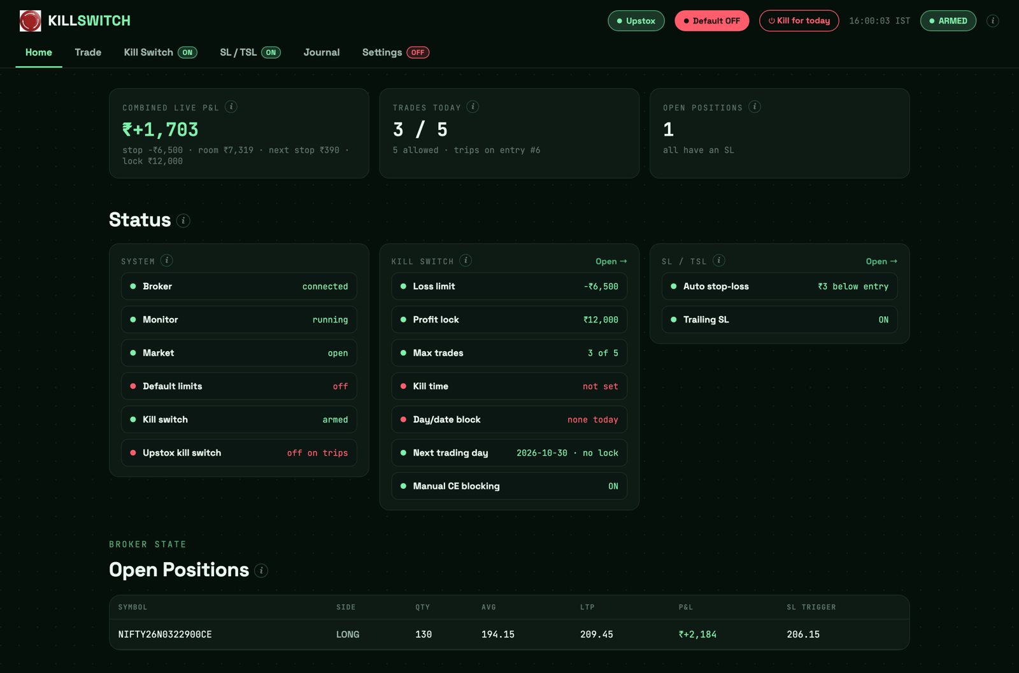Click info icon next to Open Positions card
Viewport: 1019px width, 673px height.
click(x=755, y=107)
